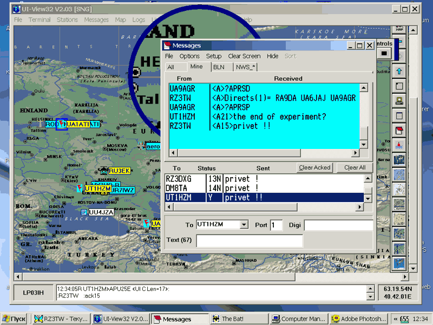Viewport: 433px width, 325px height.
Task: Click the right arrow of the received list scrollbar
Action: tap(356, 153)
